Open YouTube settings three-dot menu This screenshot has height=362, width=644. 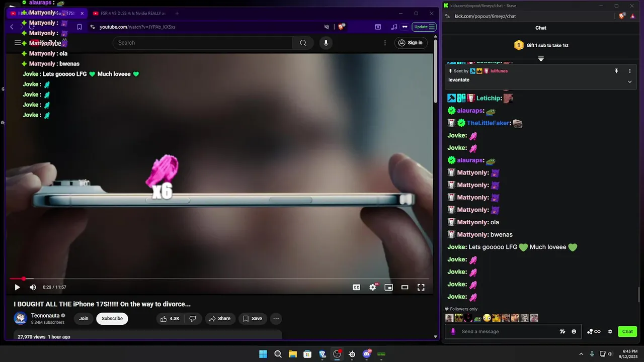click(x=385, y=43)
